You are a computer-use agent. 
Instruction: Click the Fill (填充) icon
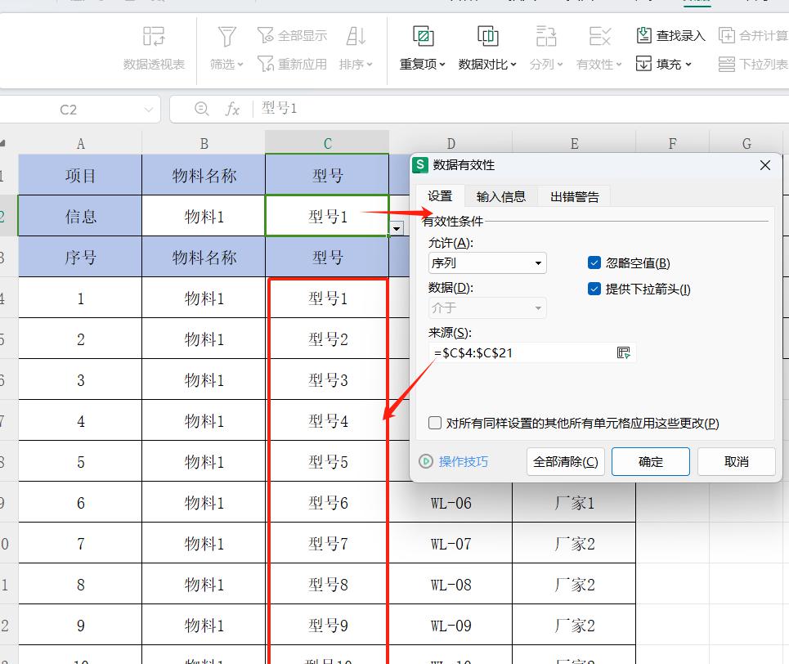tap(644, 64)
